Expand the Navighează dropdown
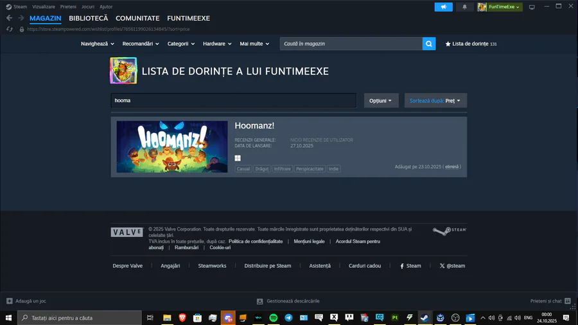This screenshot has height=325, width=578. pos(98,44)
